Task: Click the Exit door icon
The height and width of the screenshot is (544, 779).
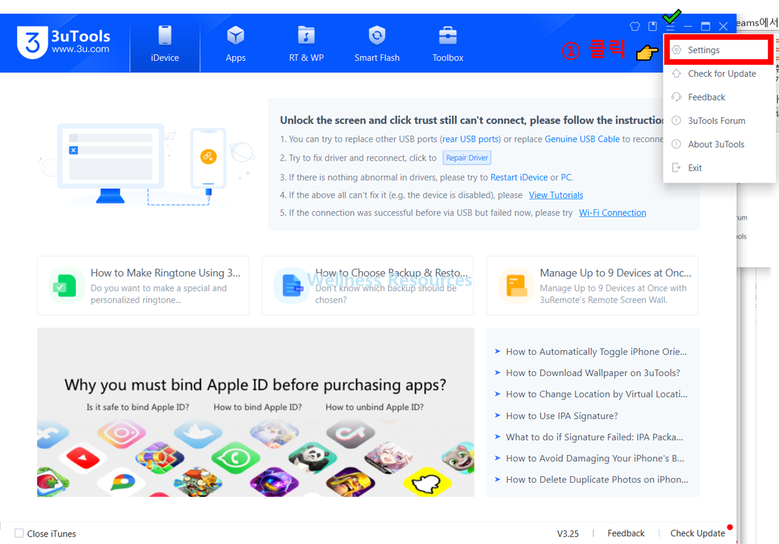Action: click(676, 168)
